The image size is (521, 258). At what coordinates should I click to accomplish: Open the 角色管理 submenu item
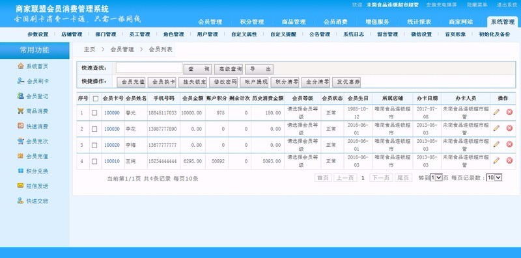point(173,34)
